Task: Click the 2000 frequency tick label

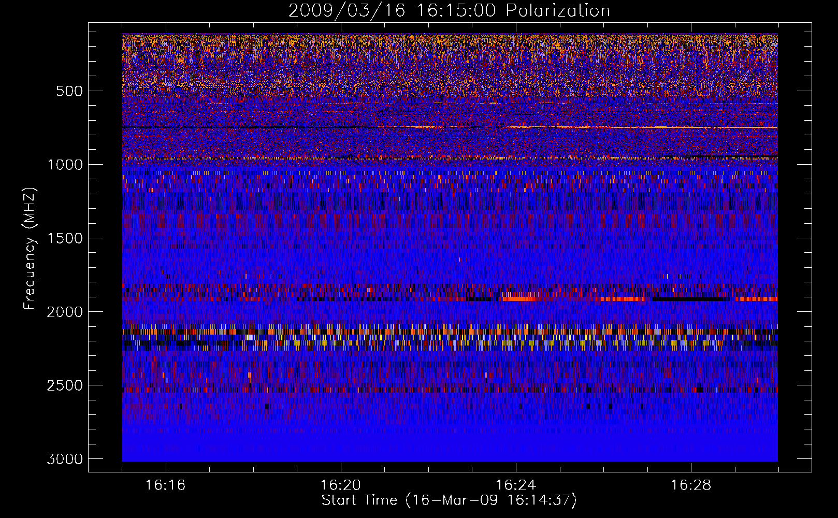Action: (65, 312)
